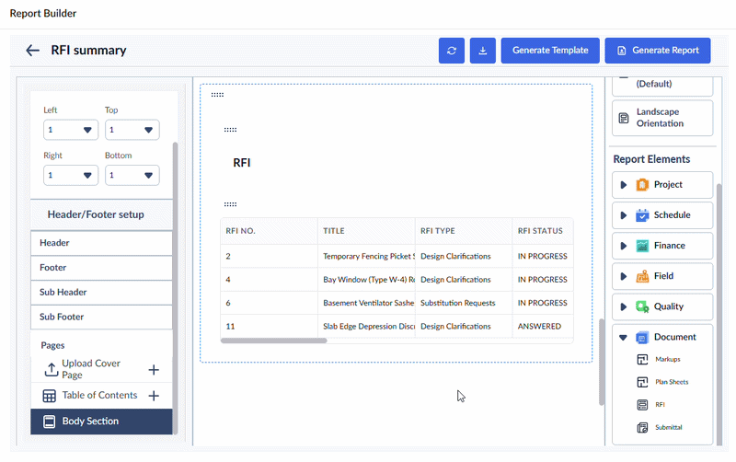Click the Plan Sheets element icon
Viewport: 736px width, 462px height.
(x=642, y=382)
